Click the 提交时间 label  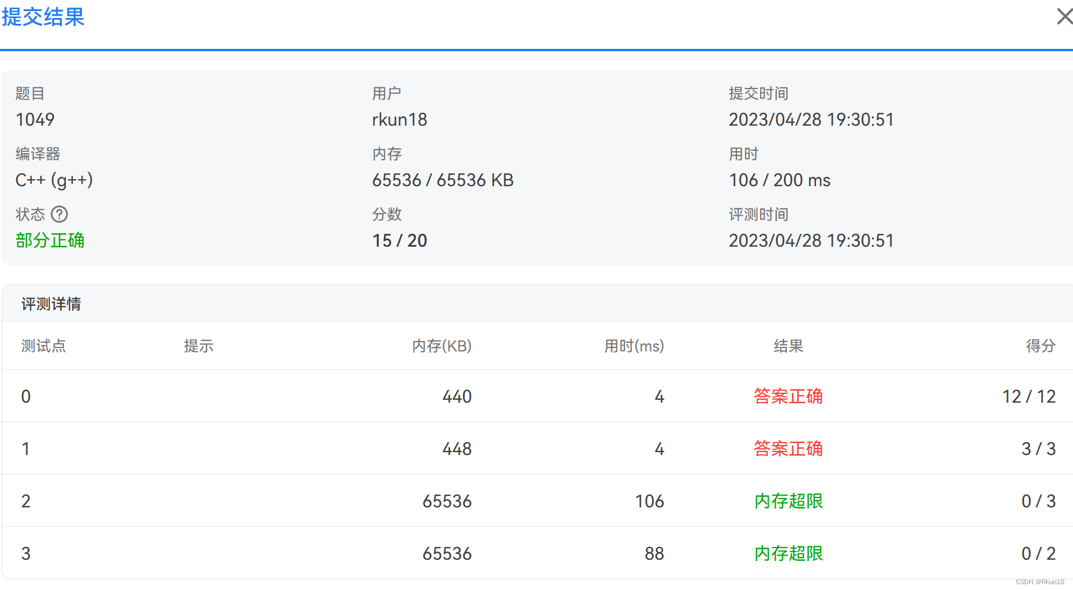[x=758, y=93]
